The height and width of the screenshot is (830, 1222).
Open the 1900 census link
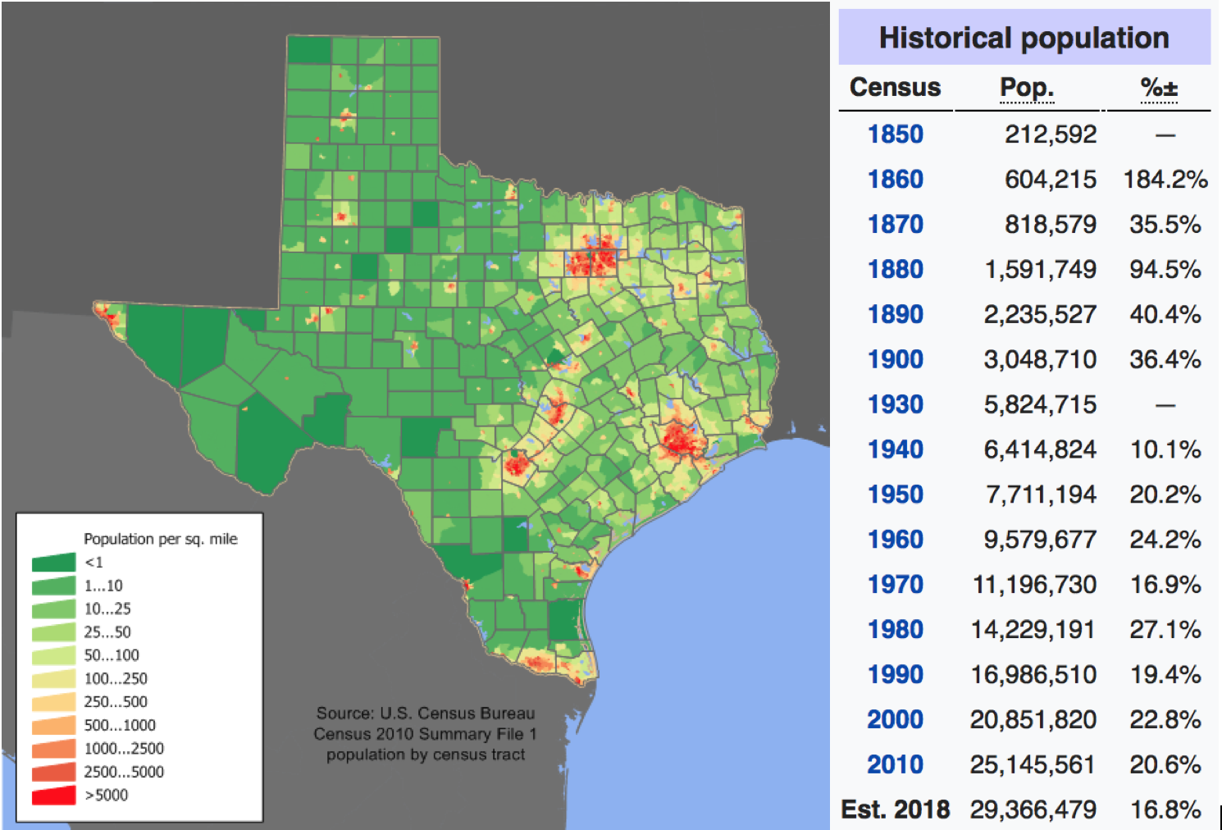click(x=895, y=360)
